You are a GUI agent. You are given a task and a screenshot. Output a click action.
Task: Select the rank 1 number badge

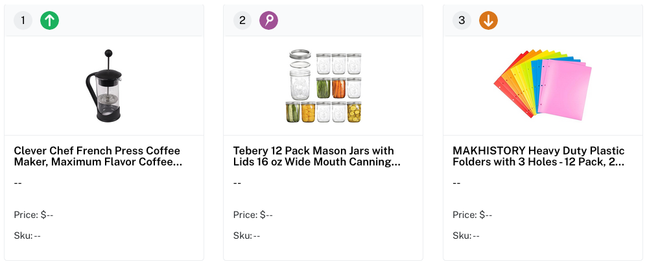(23, 21)
